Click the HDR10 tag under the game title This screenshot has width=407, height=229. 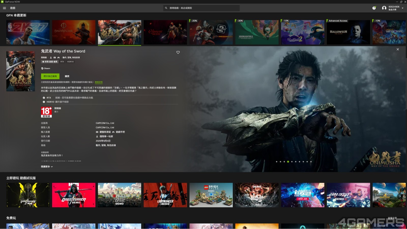point(70,62)
